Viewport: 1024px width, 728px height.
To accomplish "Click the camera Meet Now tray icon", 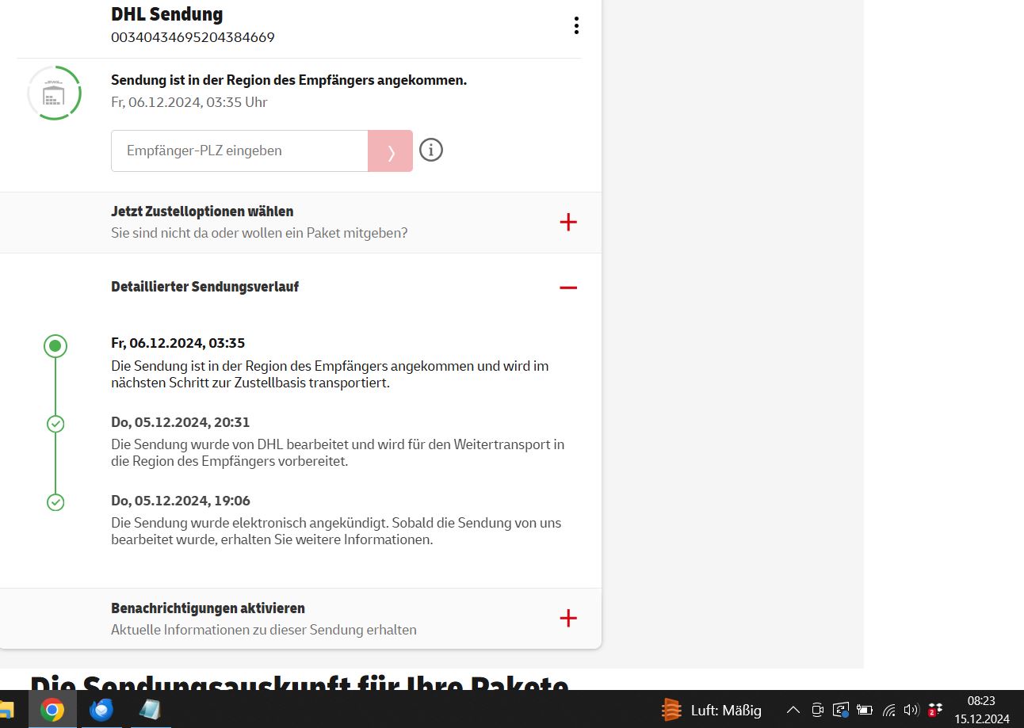I will click(817, 711).
